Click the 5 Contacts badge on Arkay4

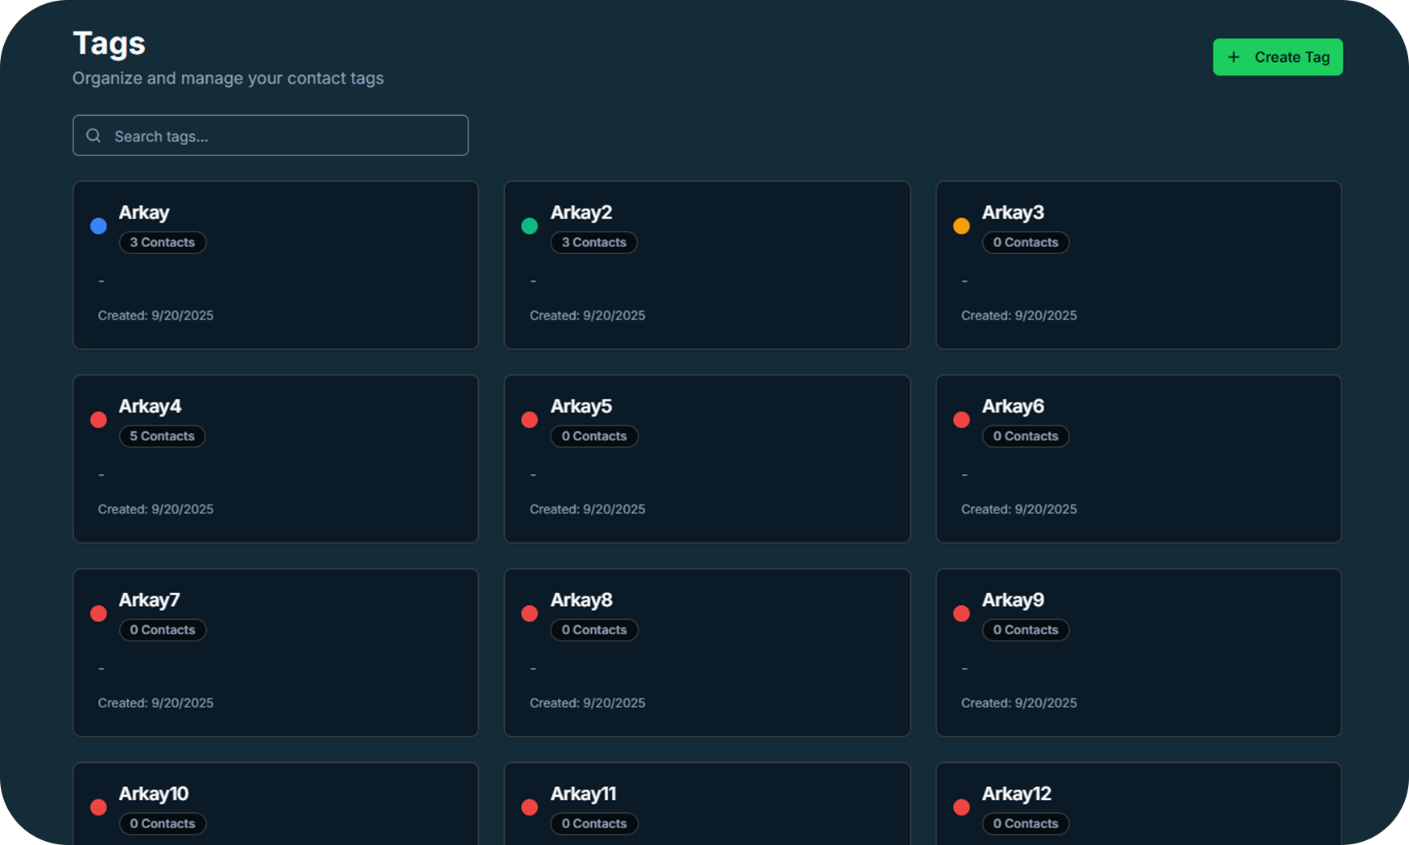[162, 436]
